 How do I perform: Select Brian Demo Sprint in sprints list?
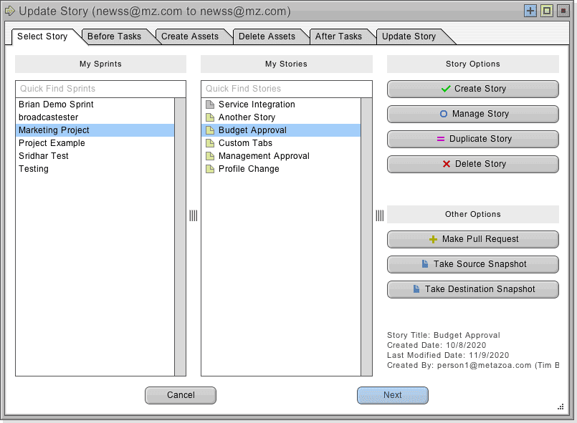tap(95, 104)
